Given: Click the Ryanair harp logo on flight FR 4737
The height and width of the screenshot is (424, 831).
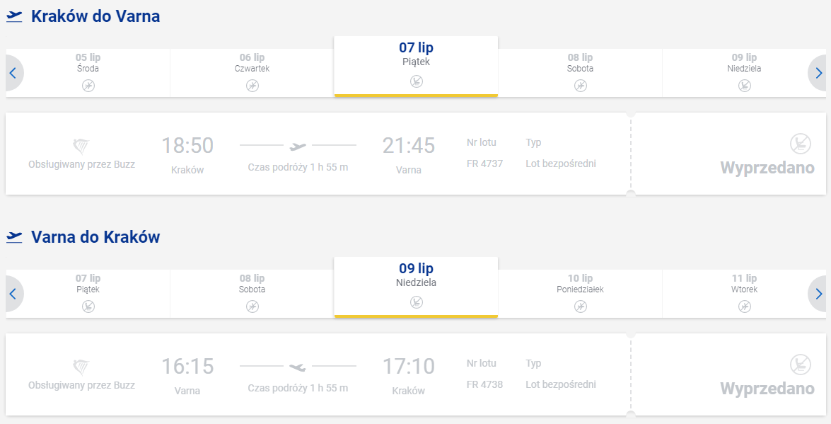Looking at the screenshot, I should coord(81,146).
